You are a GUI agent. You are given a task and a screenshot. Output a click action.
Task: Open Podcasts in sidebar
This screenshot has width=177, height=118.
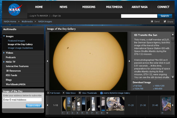click(x=11, y=57)
